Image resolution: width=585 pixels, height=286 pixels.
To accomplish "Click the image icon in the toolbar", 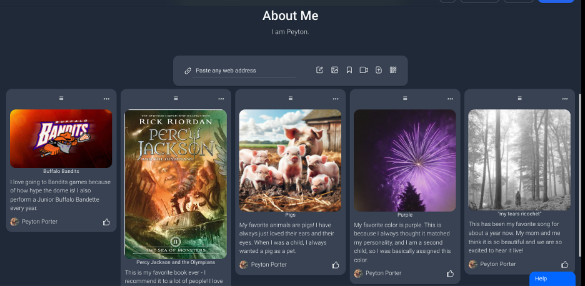I will [334, 70].
